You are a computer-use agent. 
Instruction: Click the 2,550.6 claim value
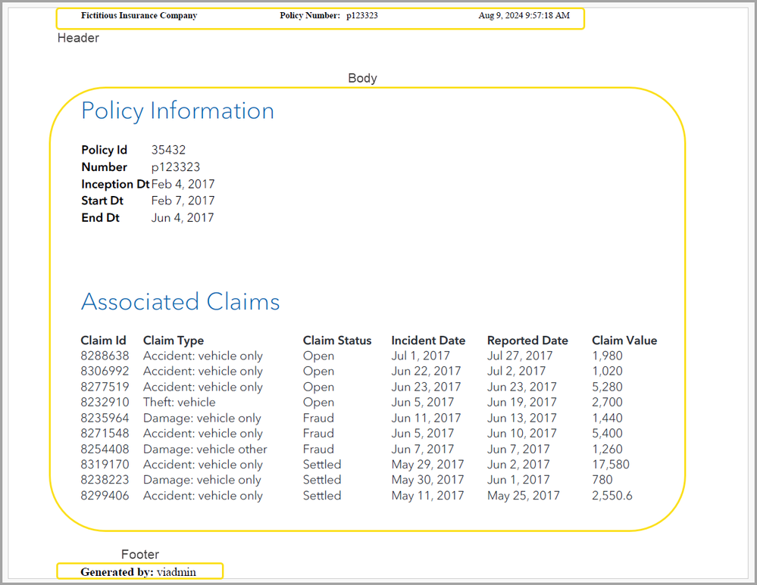(x=612, y=496)
